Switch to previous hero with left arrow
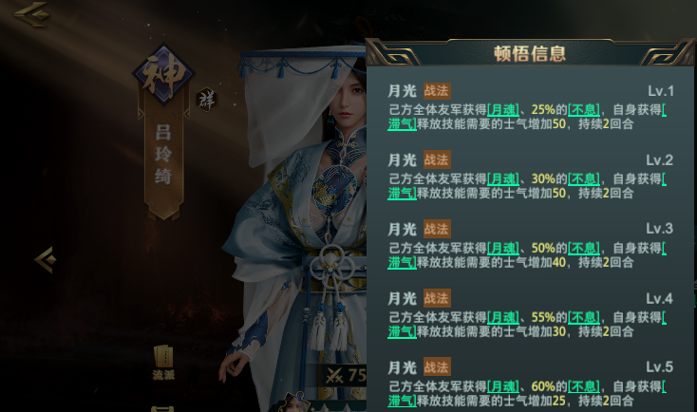 (46, 259)
